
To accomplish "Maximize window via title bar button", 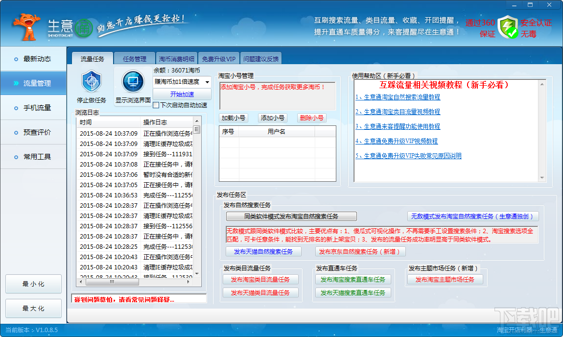I will coord(530,5).
